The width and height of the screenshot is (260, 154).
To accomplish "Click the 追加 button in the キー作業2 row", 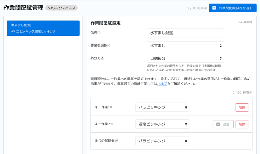I will (223, 124).
